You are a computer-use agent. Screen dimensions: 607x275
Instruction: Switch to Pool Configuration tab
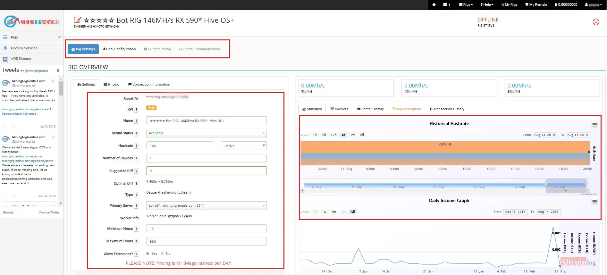pyautogui.click(x=119, y=49)
